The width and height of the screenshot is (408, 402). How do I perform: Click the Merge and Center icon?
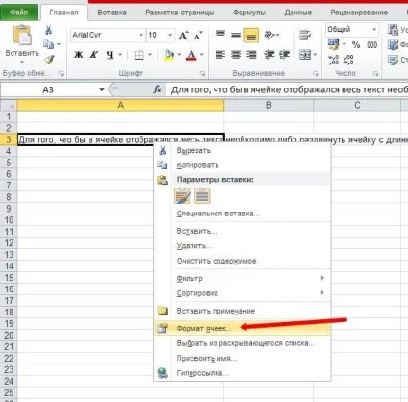[305, 55]
